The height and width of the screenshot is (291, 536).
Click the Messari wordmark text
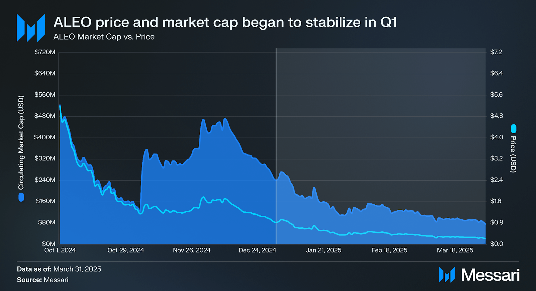point(490,275)
